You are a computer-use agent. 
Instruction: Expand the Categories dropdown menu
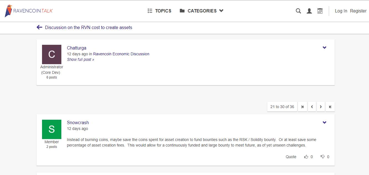pyautogui.click(x=201, y=11)
